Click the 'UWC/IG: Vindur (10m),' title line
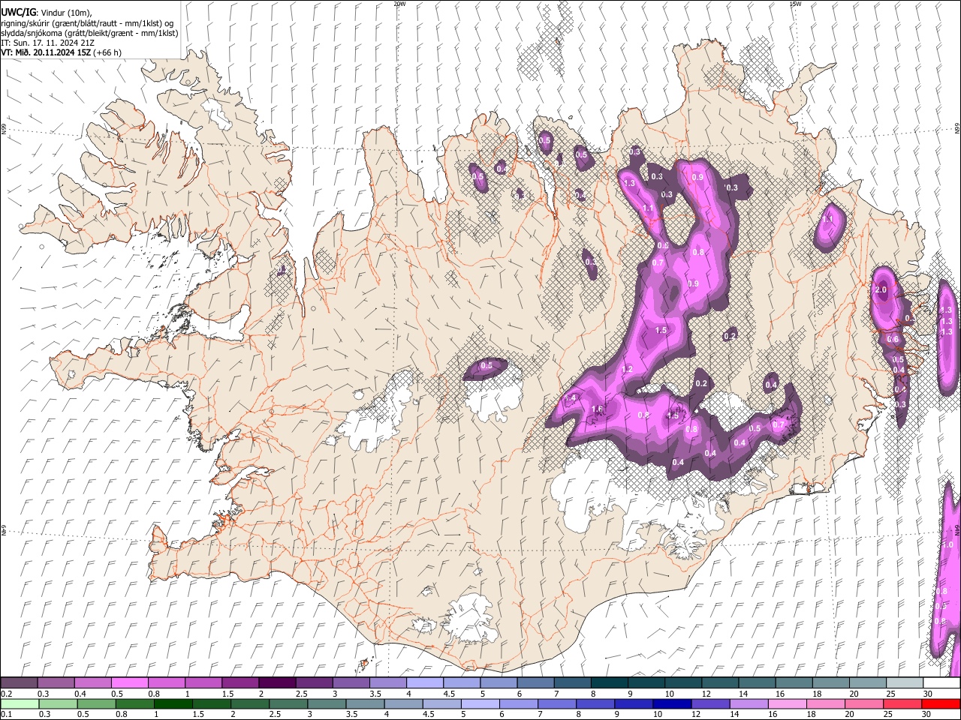The width and height of the screenshot is (961, 720). [45, 13]
